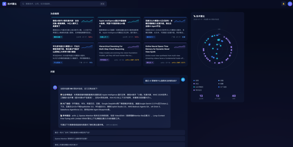
Task: Click the bot avatar beside the answer
Action: point(55,87)
